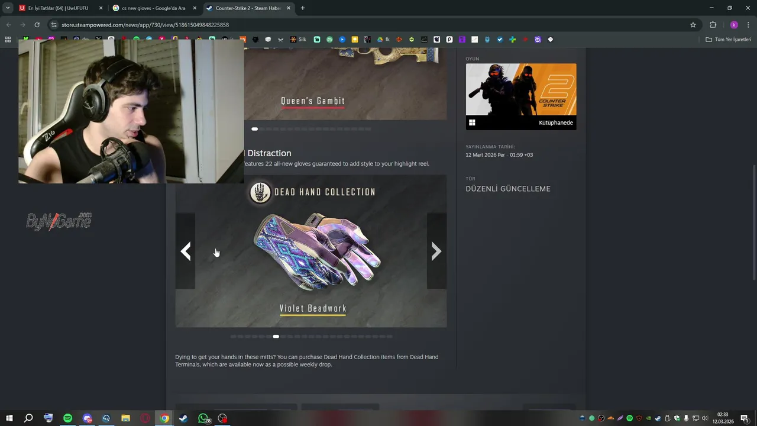The height and width of the screenshot is (426, 757).
Task: Switch to En İyi Tatlılar UwUFUFU tab
Action: tap(59, 8)
